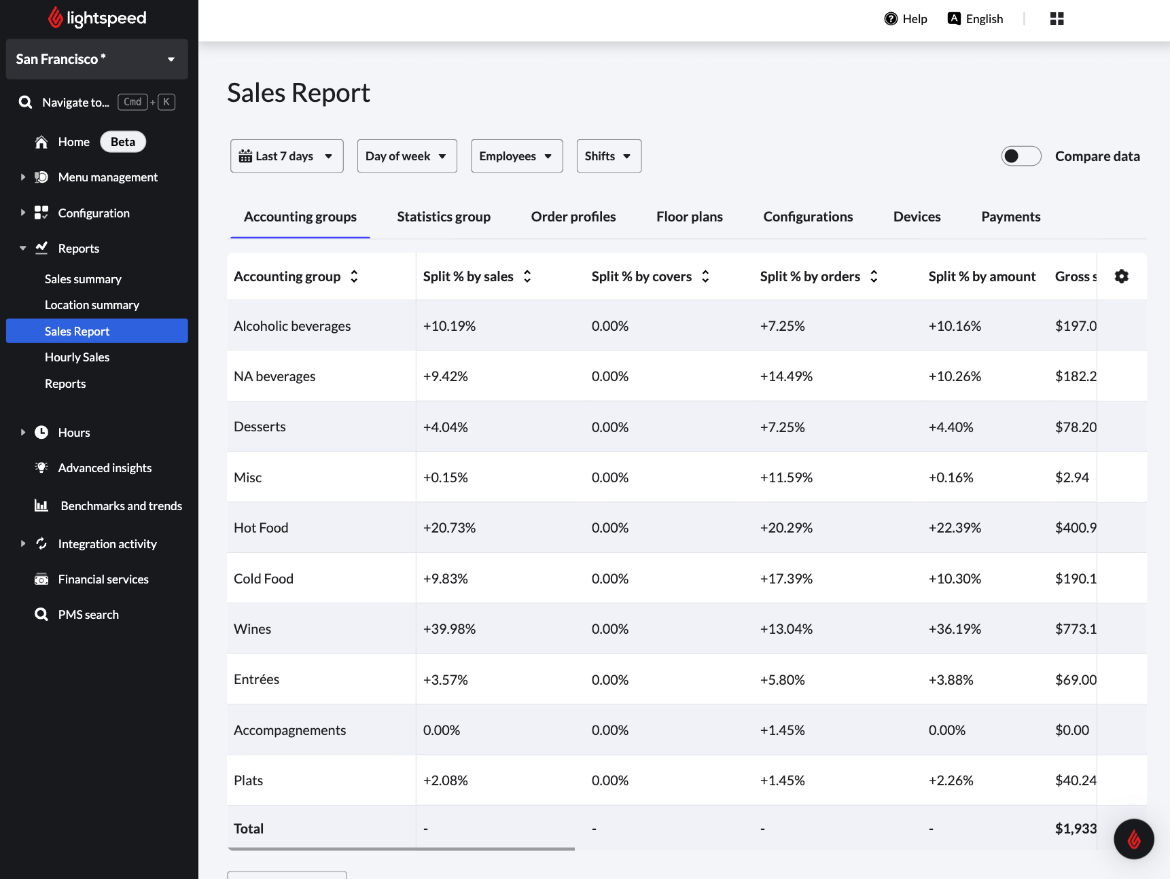Open the San Francisco location selector
The height and width of the screenshot is (879, 1170).
tap(96, 59)
